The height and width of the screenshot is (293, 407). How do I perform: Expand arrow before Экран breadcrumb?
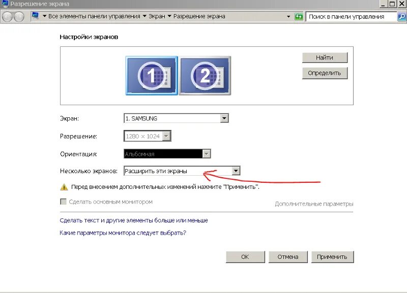point(144,16)
